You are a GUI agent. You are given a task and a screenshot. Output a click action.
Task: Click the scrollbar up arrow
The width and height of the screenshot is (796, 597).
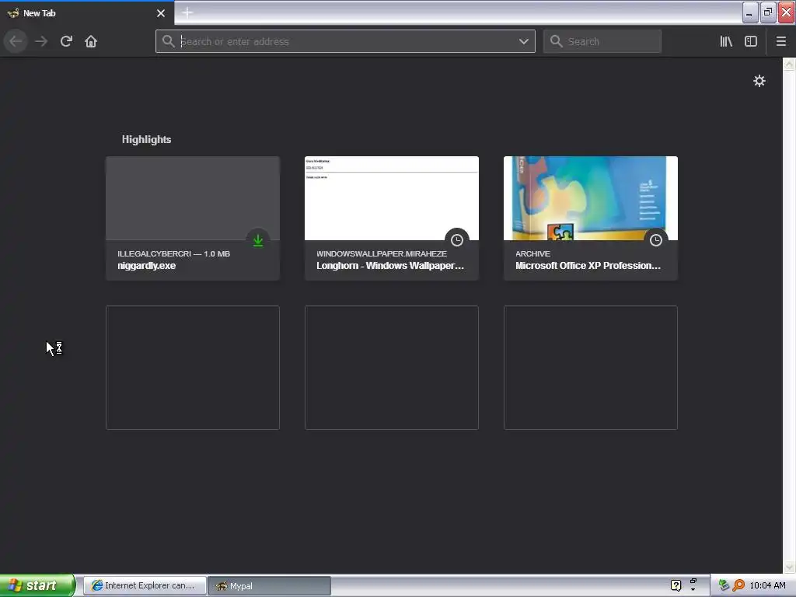coord(789,64)
